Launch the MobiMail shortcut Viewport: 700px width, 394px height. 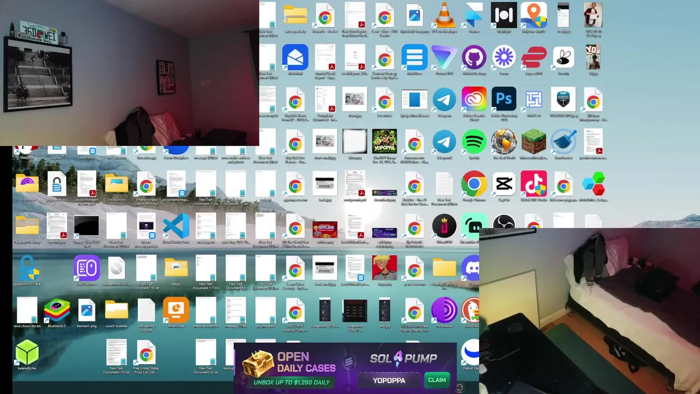point(295,57)
